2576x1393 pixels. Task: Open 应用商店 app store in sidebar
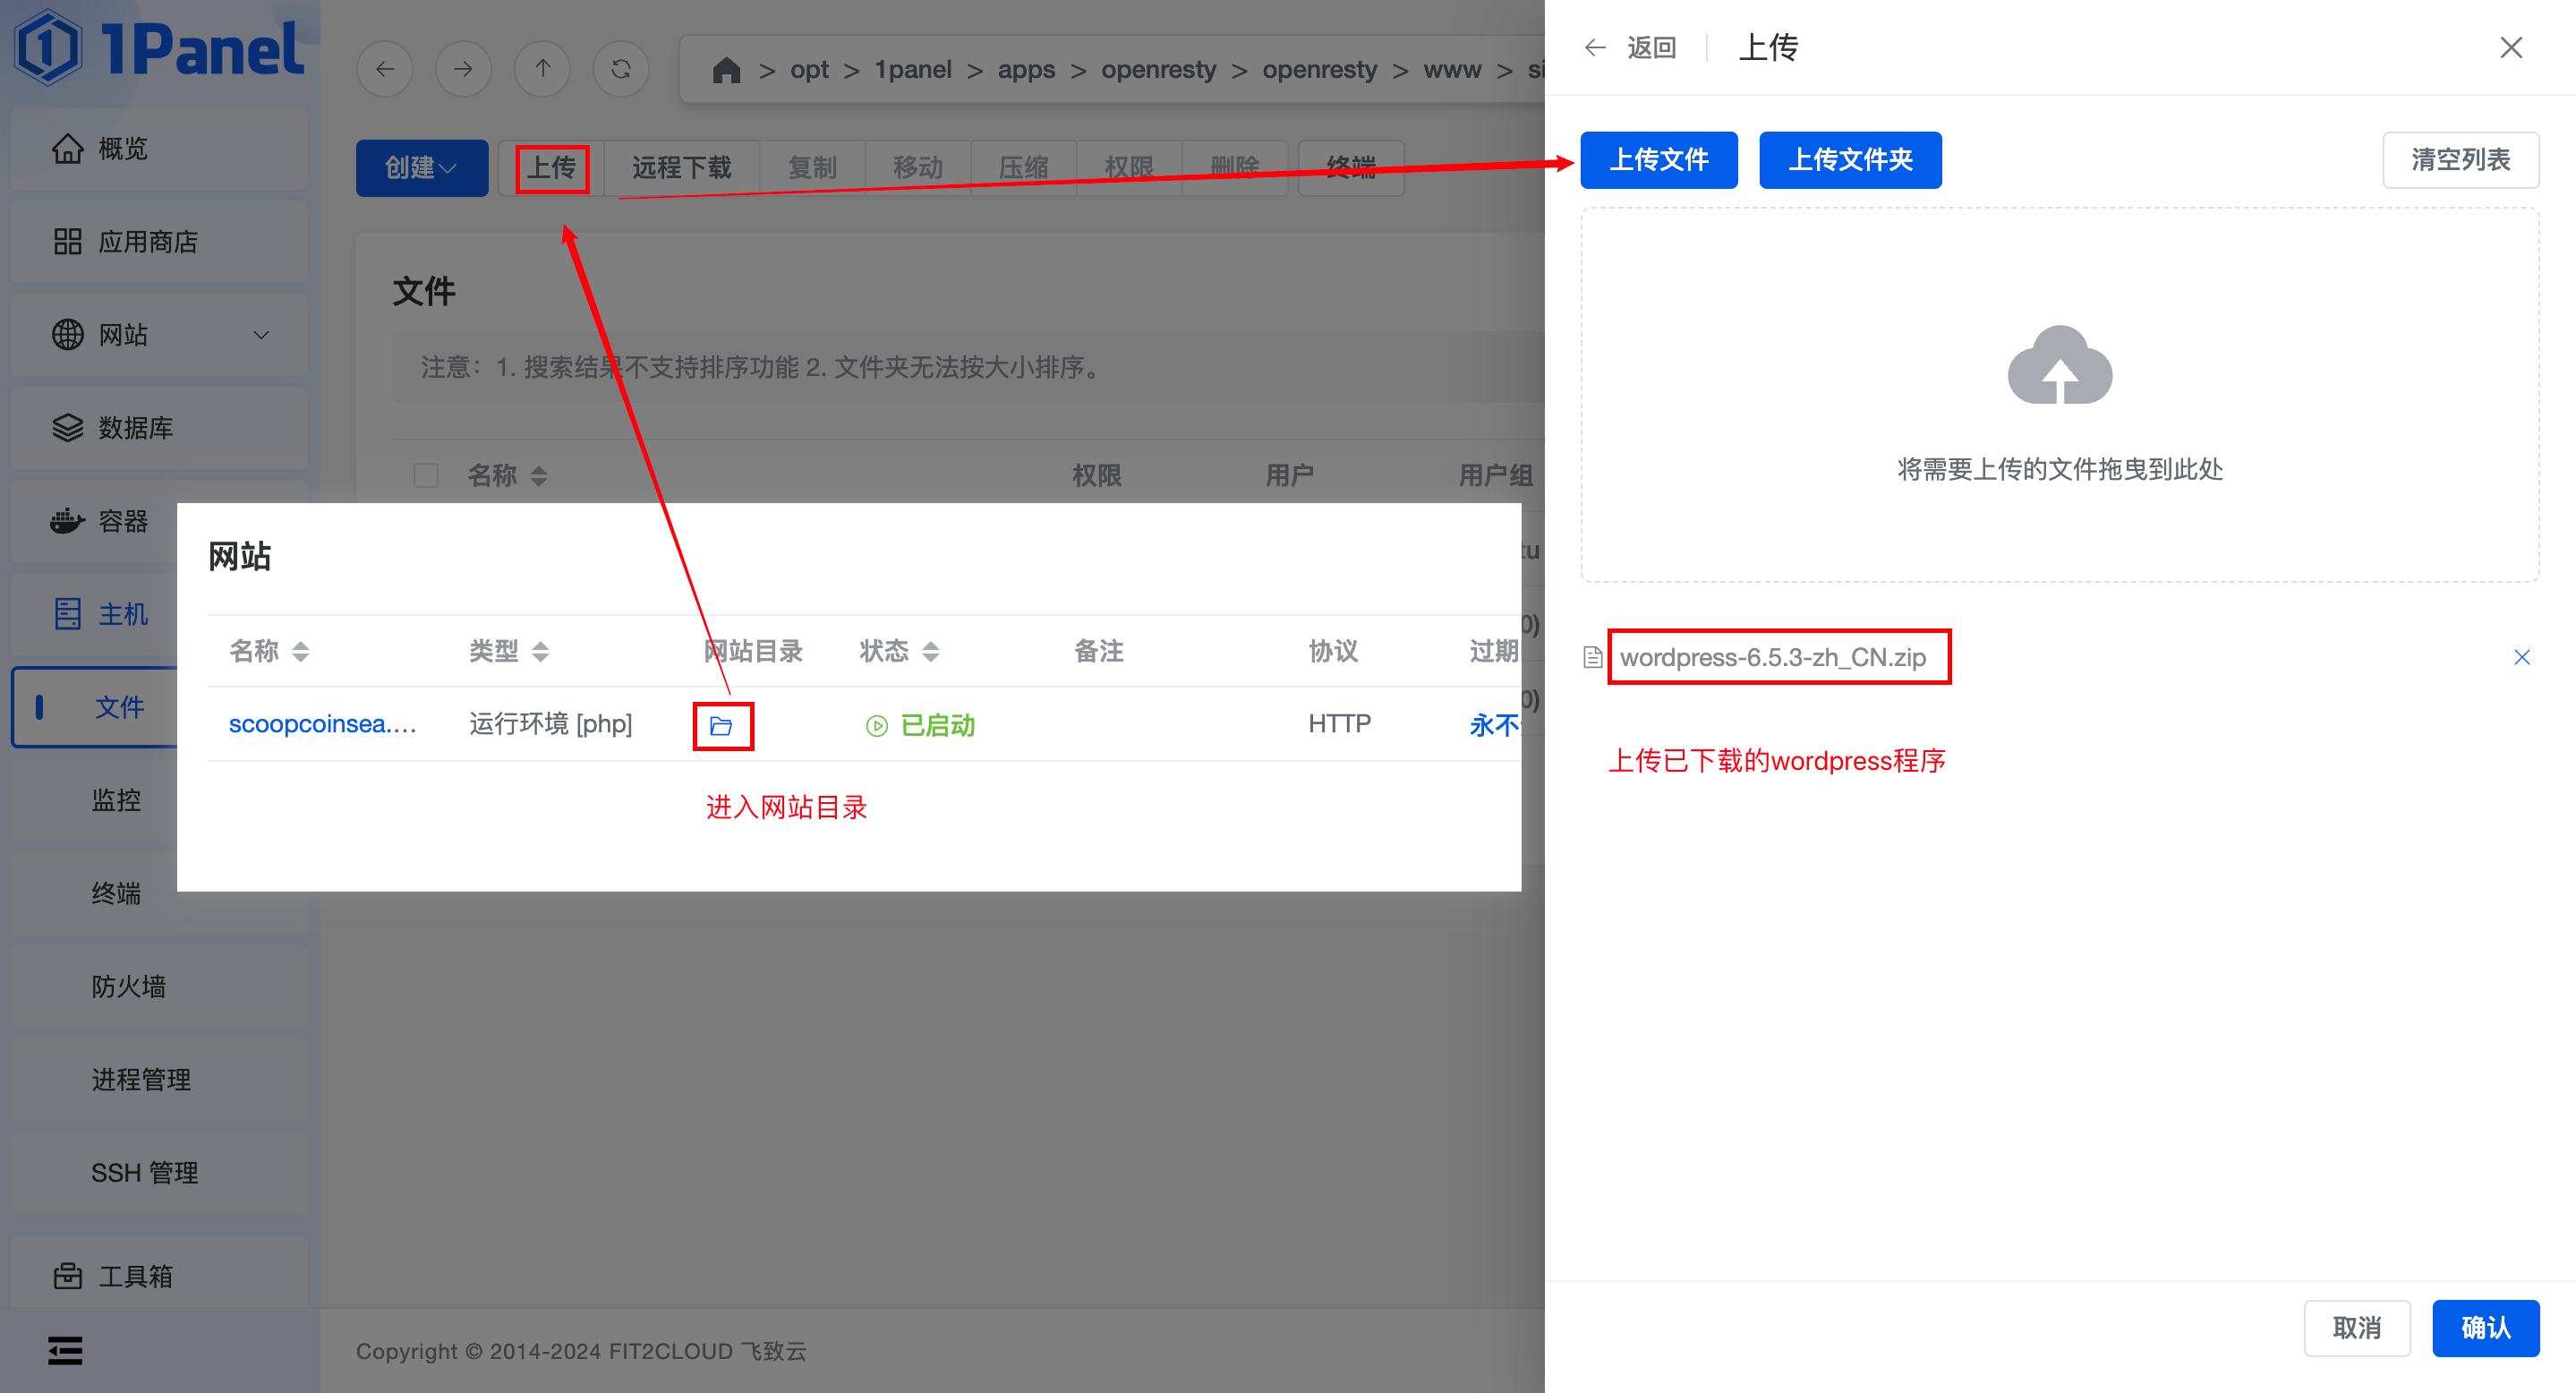coord(160,242)
